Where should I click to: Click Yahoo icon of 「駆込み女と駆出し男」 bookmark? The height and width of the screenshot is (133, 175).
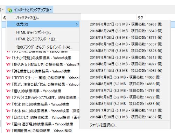point(8,64)
